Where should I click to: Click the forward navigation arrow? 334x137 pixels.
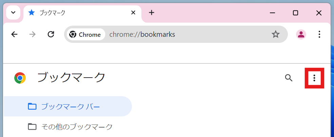(x=33, y=34)
